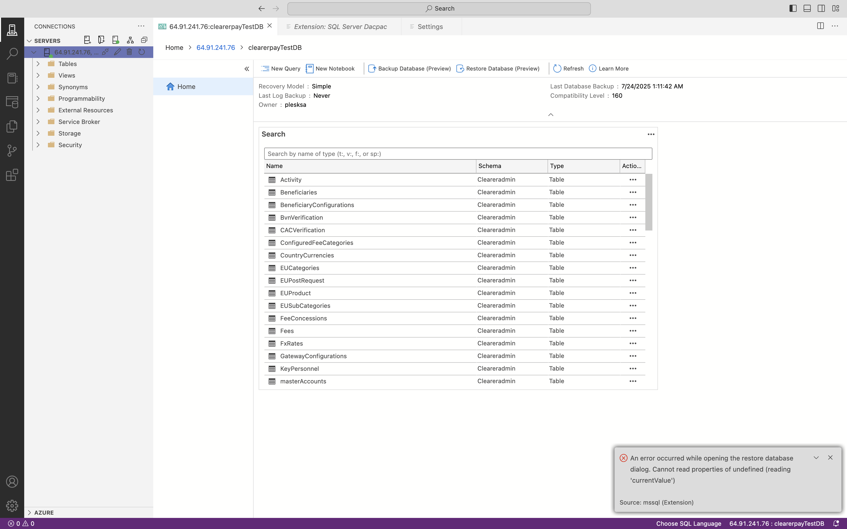Click Choose SQL Language in status bar
The width and height of the screenshot is (847, 529).
point(688,523)
